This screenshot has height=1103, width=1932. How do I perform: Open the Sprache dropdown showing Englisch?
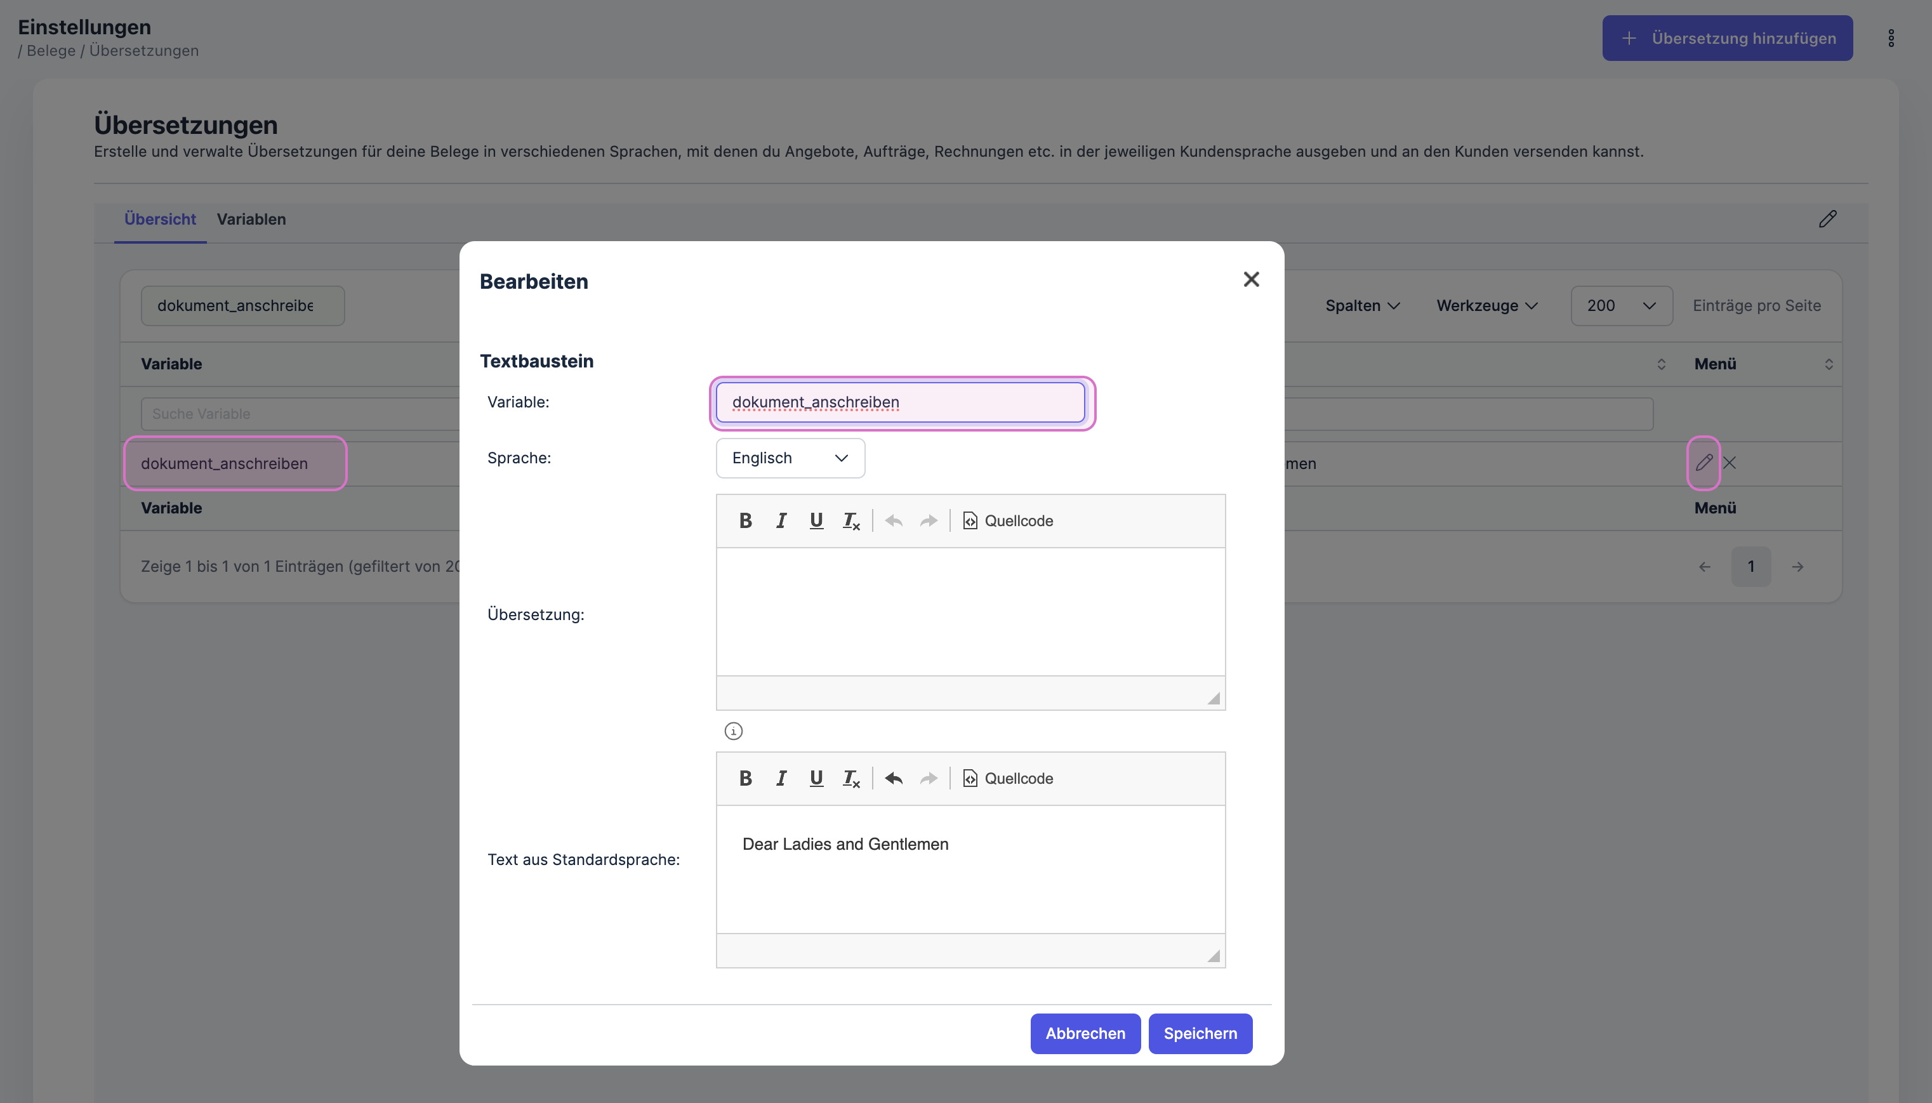pyautogui.click(x=790, y=458)
